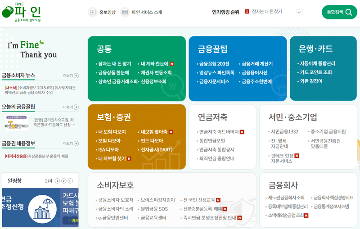This screenshot has width=360, height=229.
Task: Open the 금융꿀팁 200선 link
Action: tap(214, 64)
